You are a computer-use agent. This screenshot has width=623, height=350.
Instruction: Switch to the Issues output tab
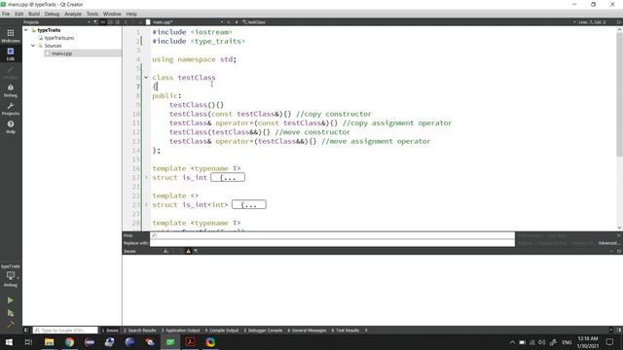[x=110, y=331]
